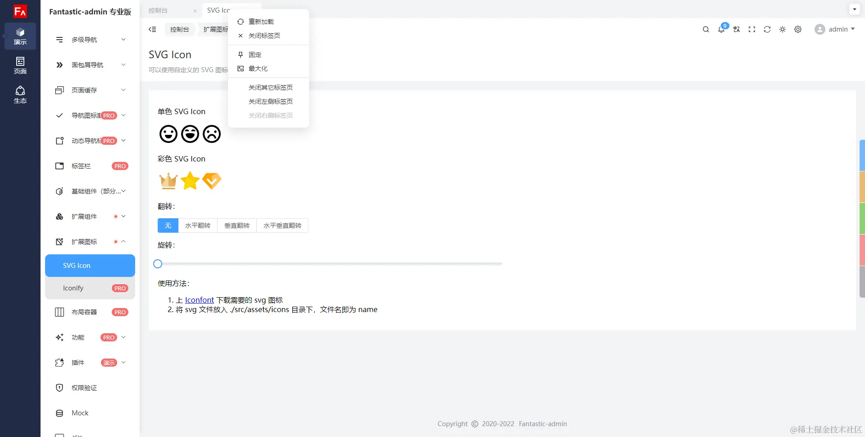The image size is (865, 437).
Task: Choose 固定 to pin the tab
Action: 269,55
